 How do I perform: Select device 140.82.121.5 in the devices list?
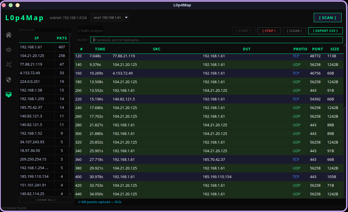point(44,125)
